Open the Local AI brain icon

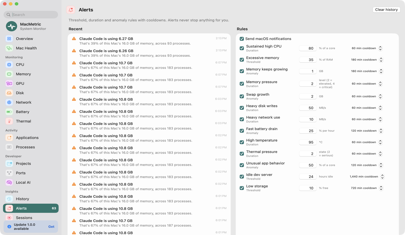[9, 182]
